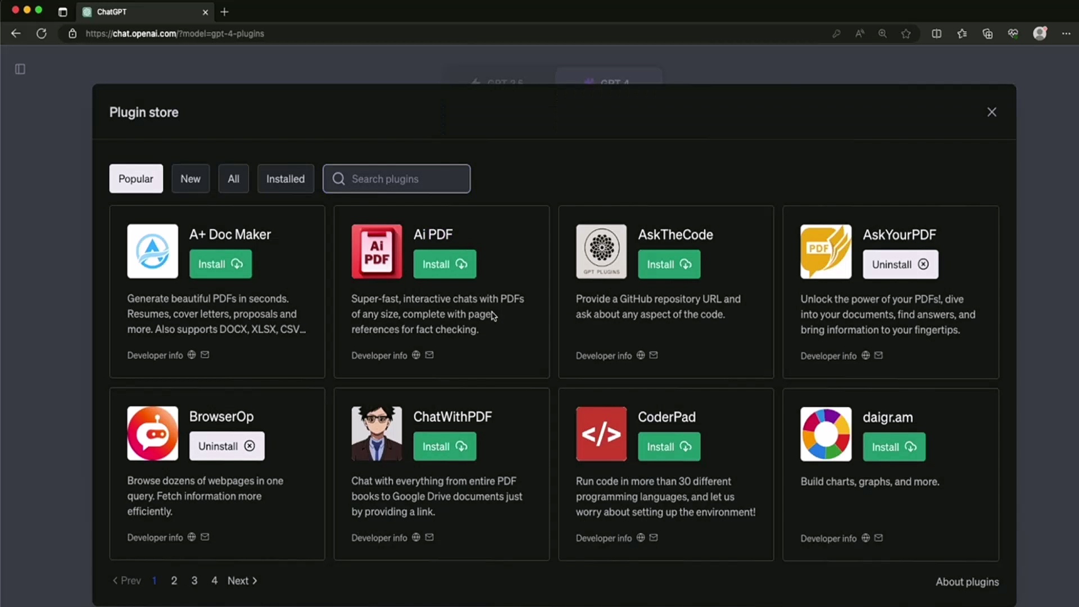Install the ChatWithPDF plugin
Screen dimensions: 1079x607
point(445,446)
